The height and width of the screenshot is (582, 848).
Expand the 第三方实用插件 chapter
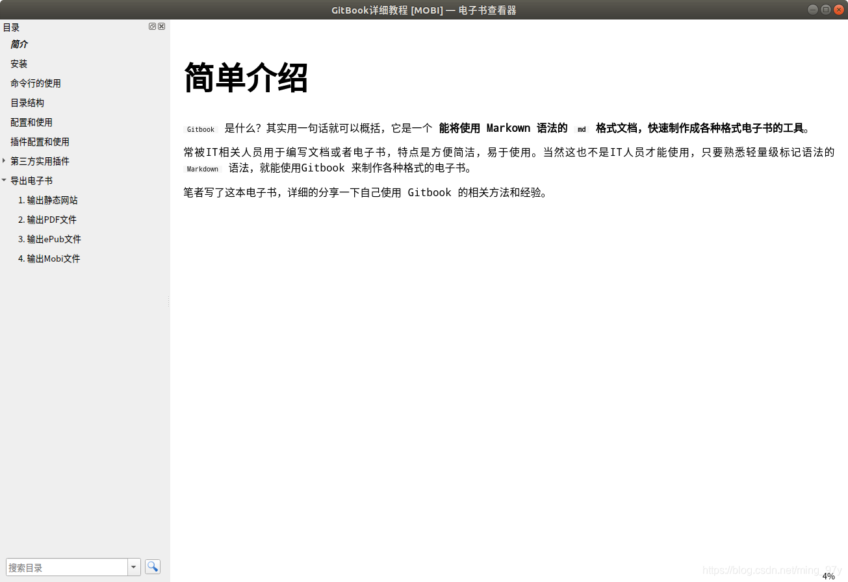4,160
